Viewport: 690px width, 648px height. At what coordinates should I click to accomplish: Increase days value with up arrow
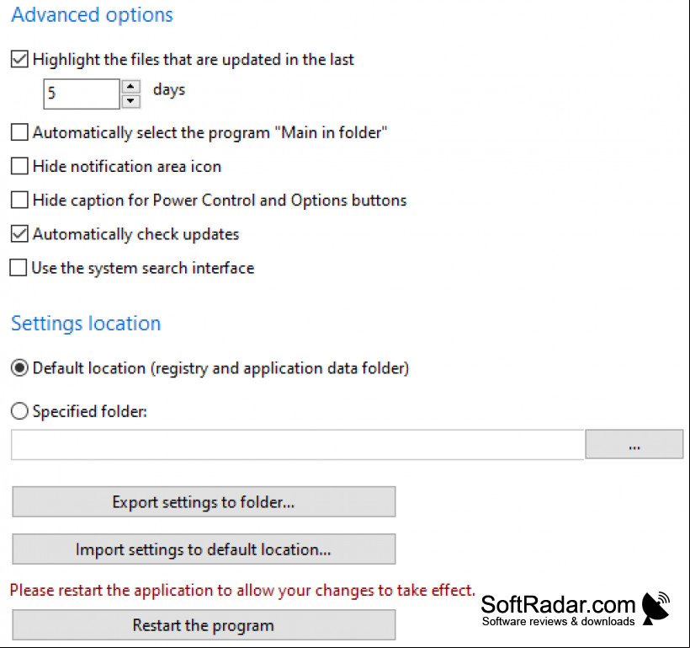pyautogui.click(x=130, y=86)
